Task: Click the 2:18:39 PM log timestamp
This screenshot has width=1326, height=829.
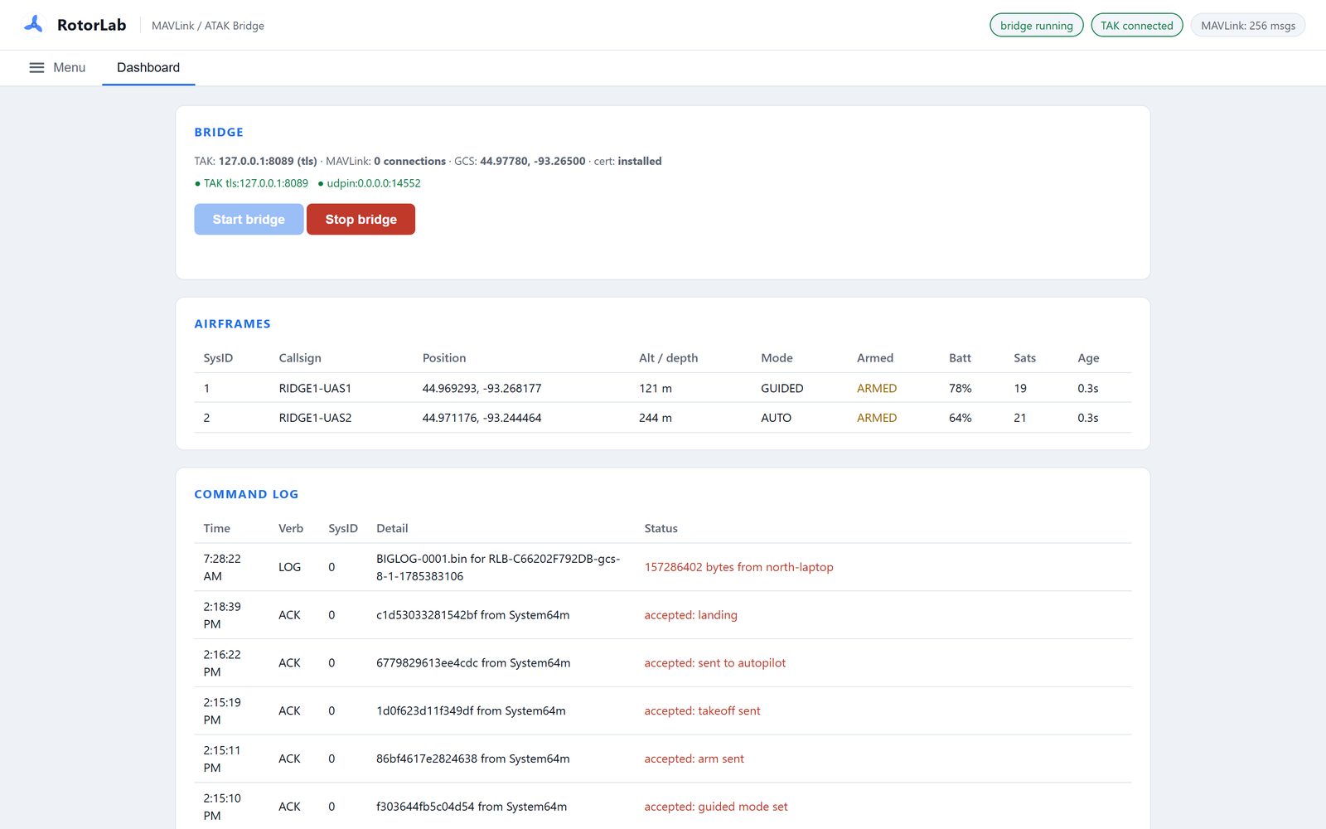Action: [x=222, y=615]
